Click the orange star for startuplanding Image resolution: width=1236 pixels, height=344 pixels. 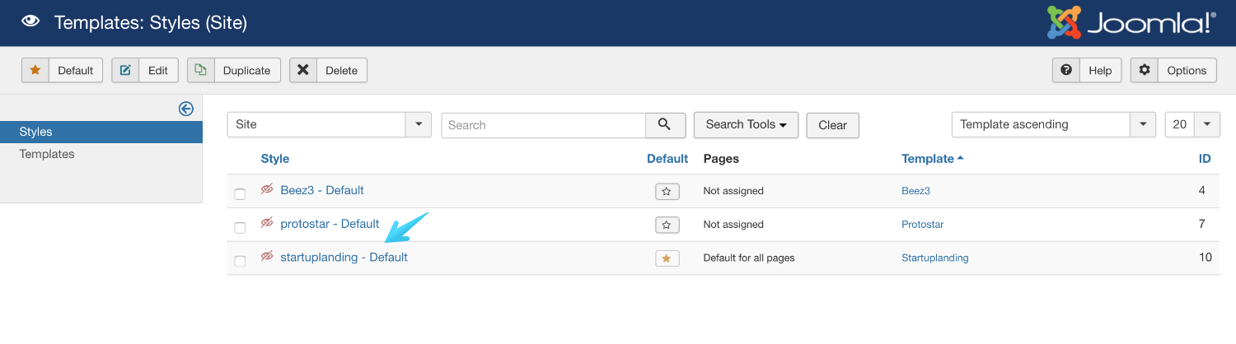pos(667,258)
